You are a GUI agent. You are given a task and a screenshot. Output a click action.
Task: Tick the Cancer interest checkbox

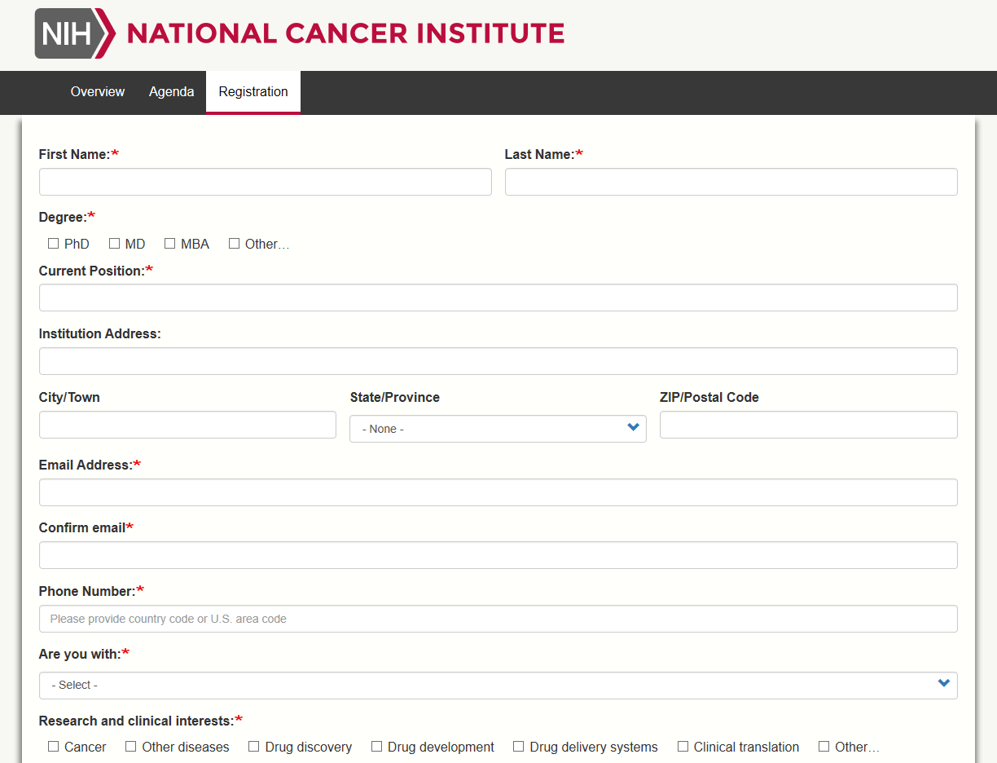(54, 747)
